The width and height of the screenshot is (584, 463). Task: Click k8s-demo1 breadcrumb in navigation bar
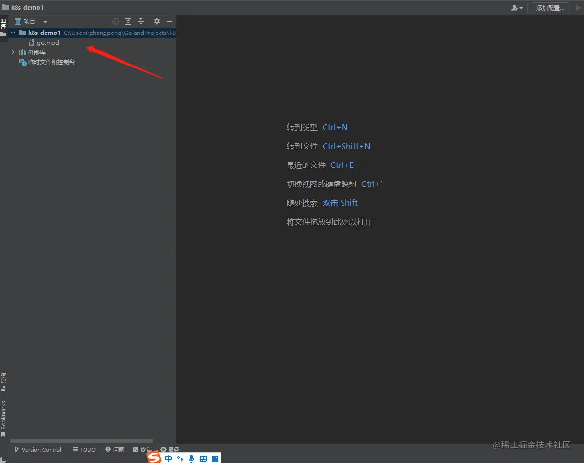tap(23, 7)
